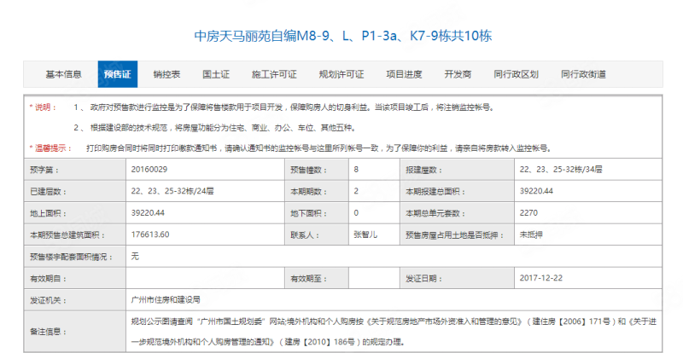Click the 预售房屋占用土地是否抵押 label

454,235
